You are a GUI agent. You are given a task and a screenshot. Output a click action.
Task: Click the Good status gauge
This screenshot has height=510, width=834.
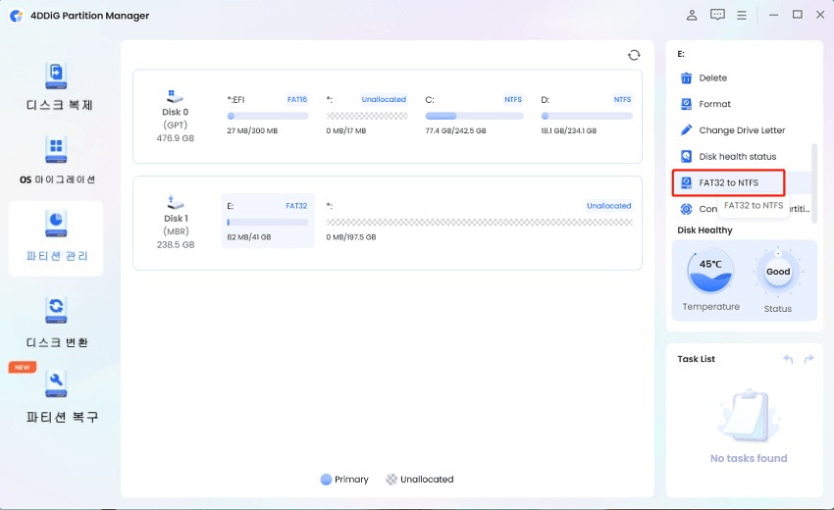(x=778, y=273)
